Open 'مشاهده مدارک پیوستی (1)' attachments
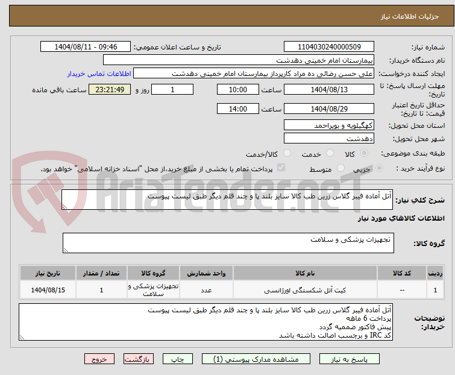Image resolution: width=455 pixels, height=375 pixels. pyautogui.click(x=260, y=359)
